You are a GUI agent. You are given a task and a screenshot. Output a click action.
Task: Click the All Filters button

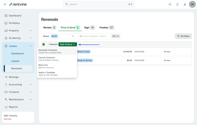pyautogui.click(x=183, y=36)
